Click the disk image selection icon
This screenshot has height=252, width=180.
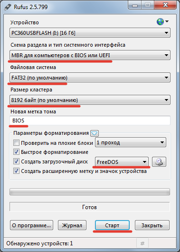(x=159, y=161)
